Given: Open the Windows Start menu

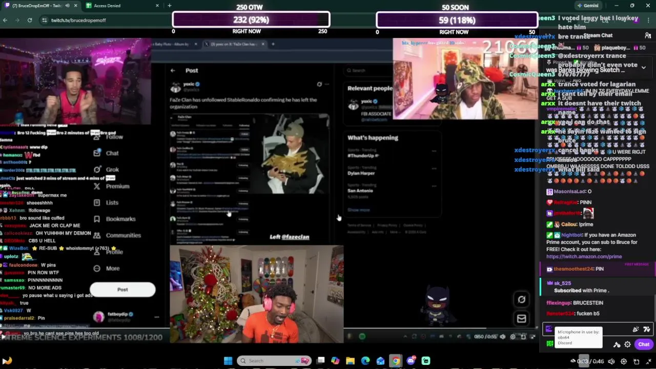Looking at the screenshot, I should coord(228,361).
